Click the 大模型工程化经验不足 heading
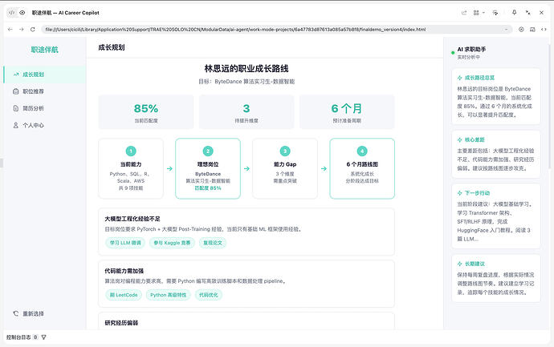This screenshot has width=554, height=347. [x=132, y=219]
